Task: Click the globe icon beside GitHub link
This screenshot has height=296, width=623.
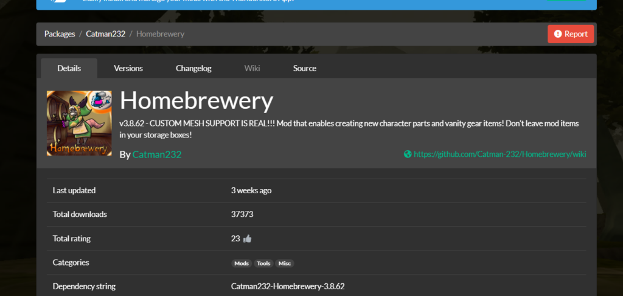Action: [408, 154]
